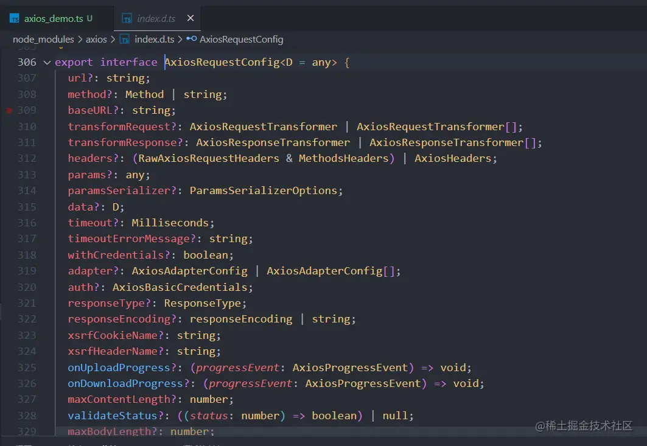Click the 'adapter?' property

[93, 271]
